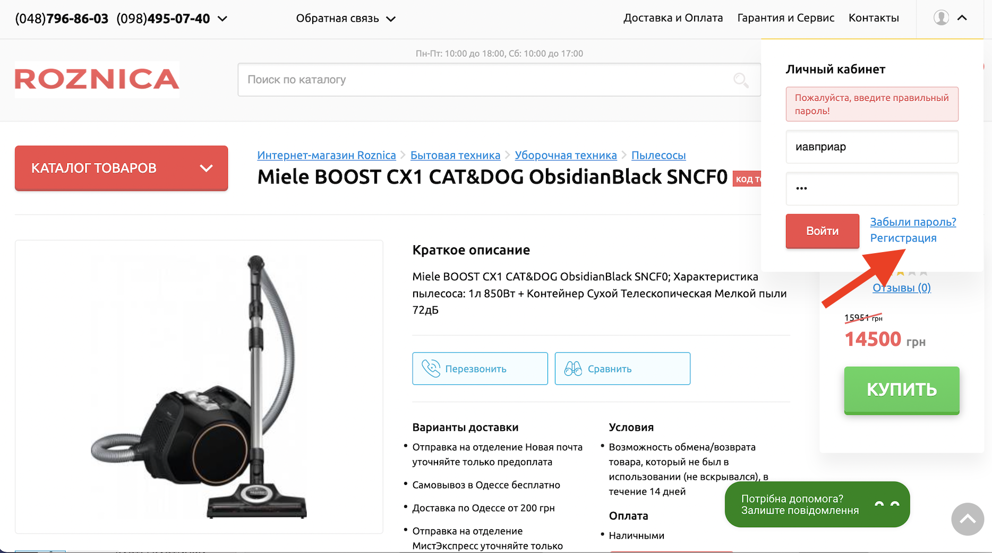Follow the Забыли пароль? link
992x553 pixels.
[x=913, y=222]
